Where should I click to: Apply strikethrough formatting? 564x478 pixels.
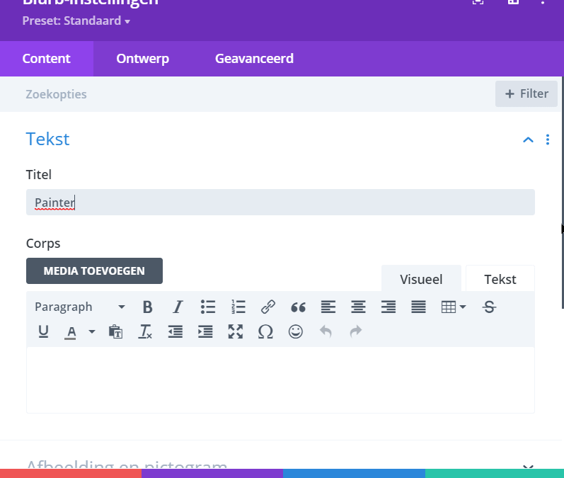pos(489,307)
